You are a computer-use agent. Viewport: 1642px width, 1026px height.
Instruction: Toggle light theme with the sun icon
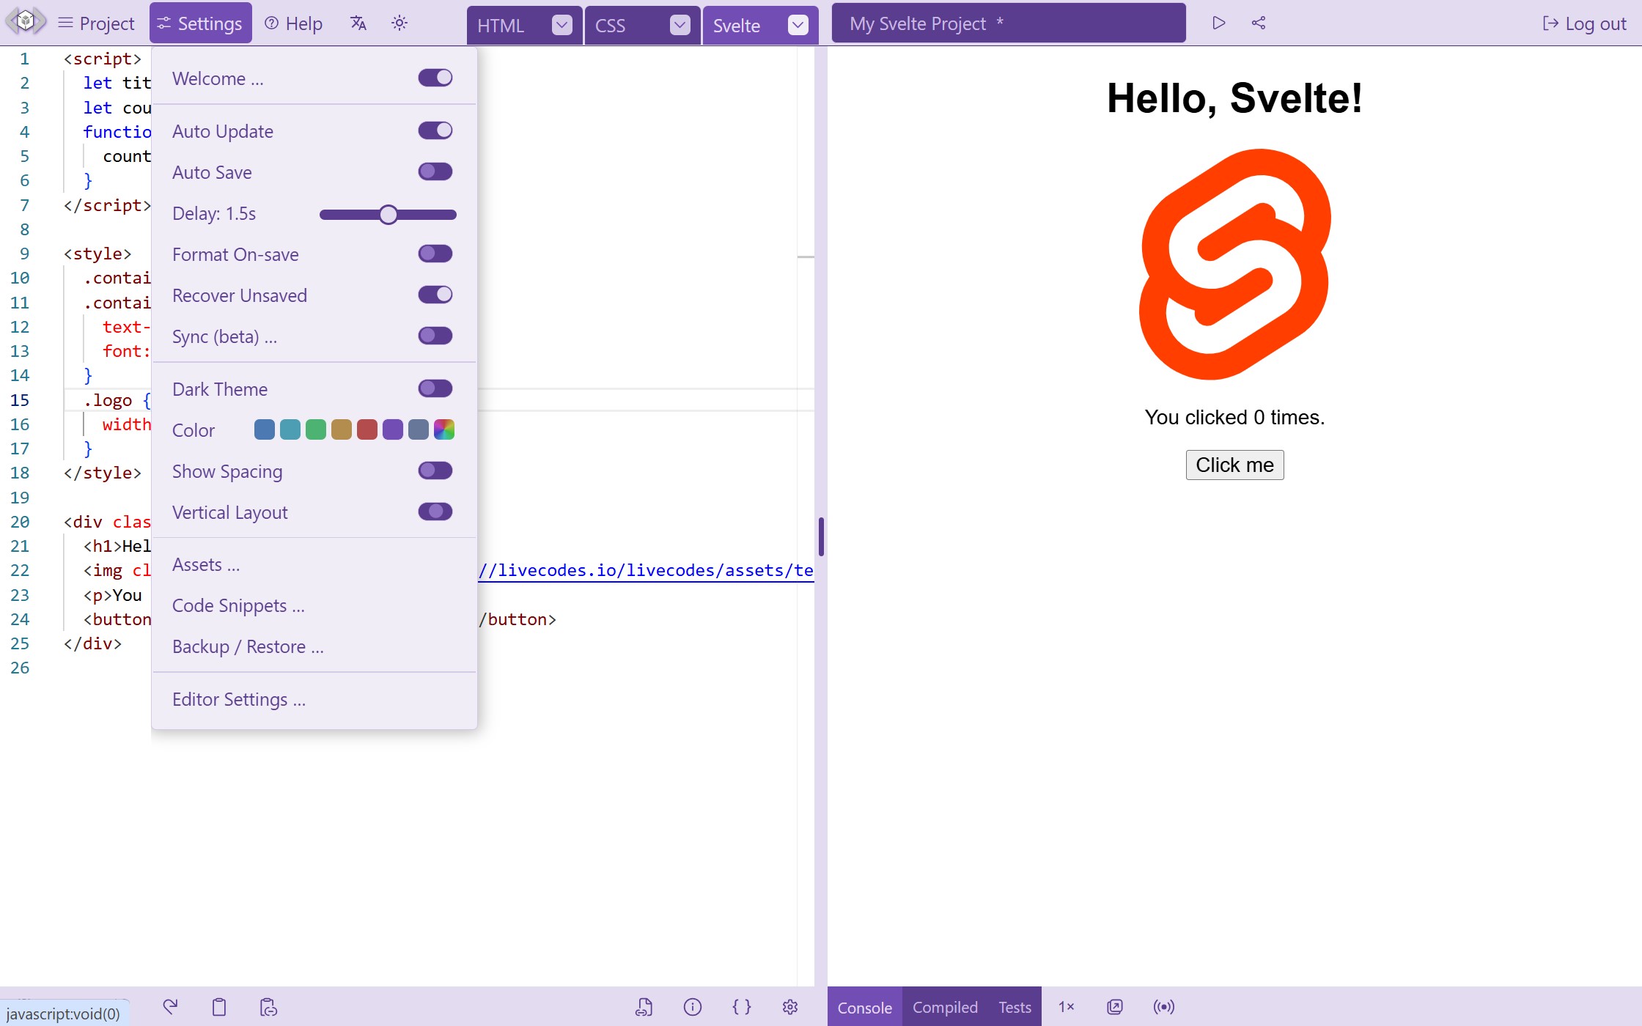[400, 23]
